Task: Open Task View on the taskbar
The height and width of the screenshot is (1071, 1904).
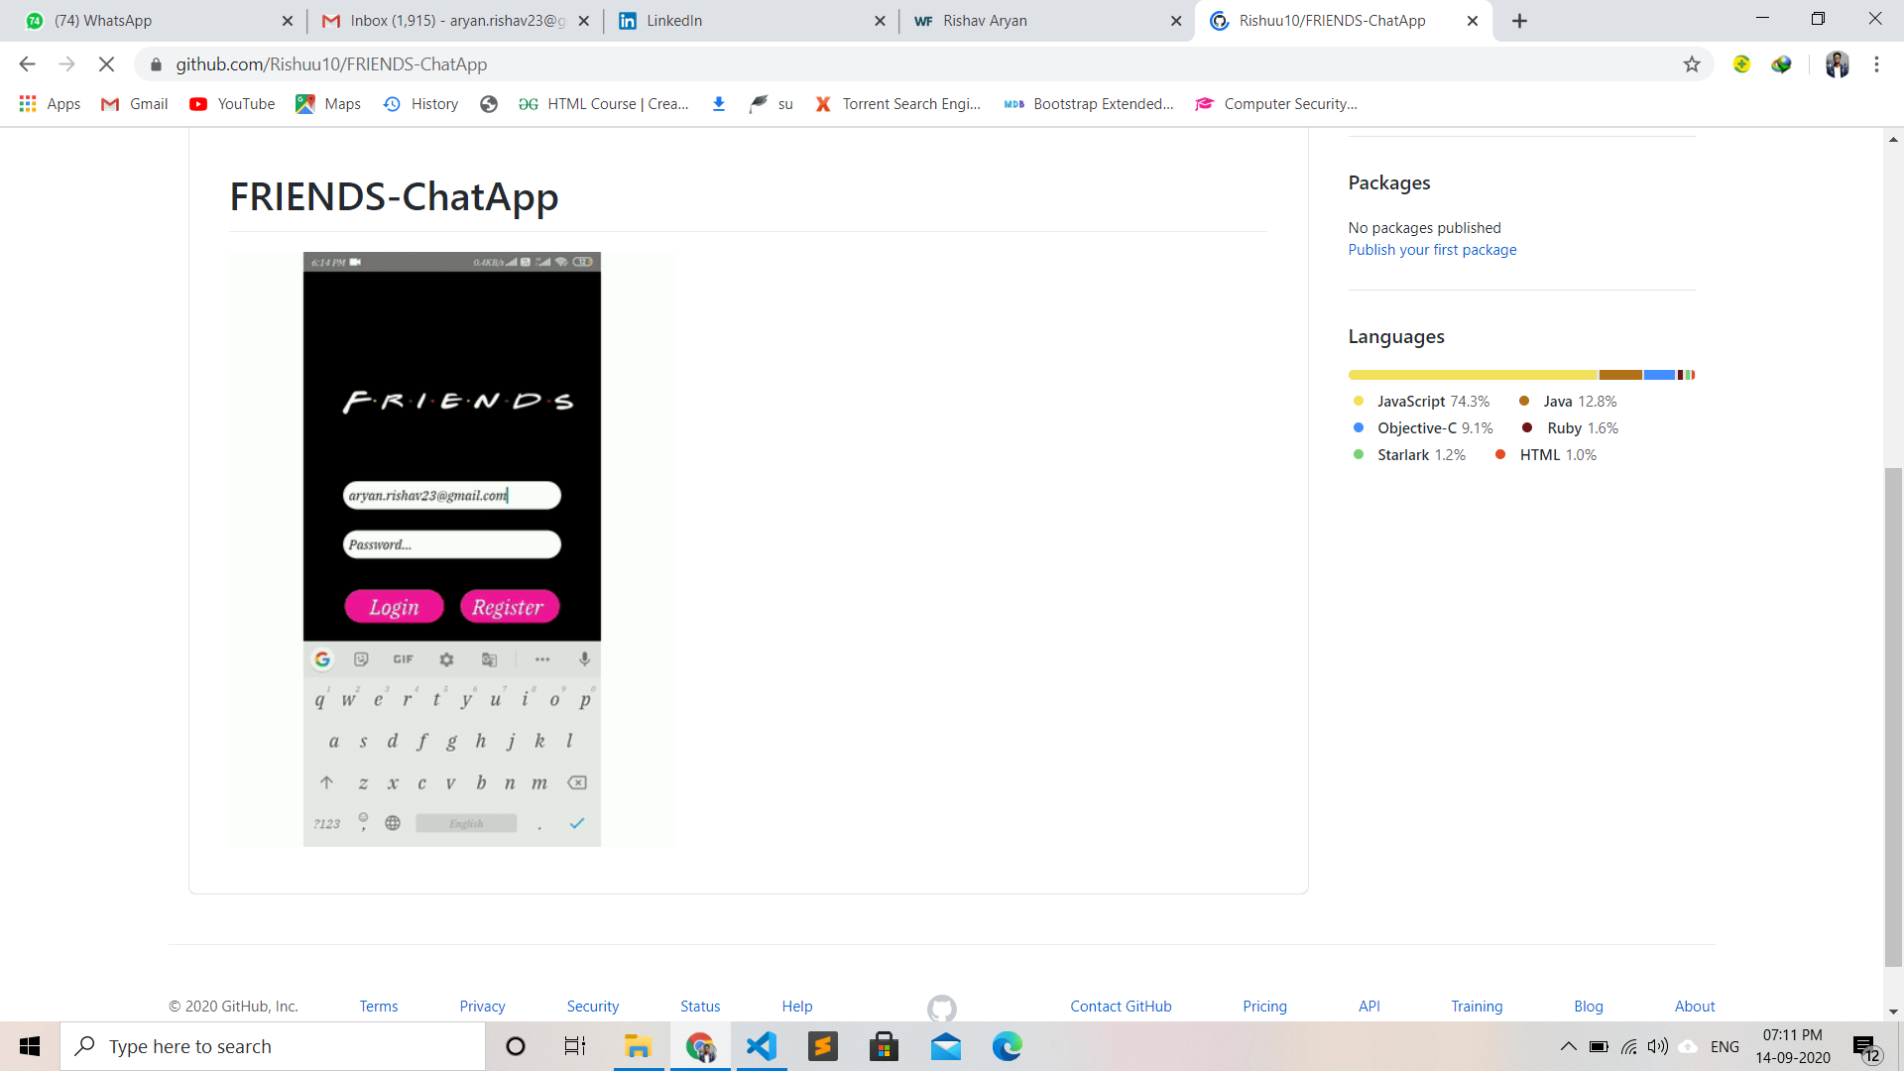Action: 575,1046
